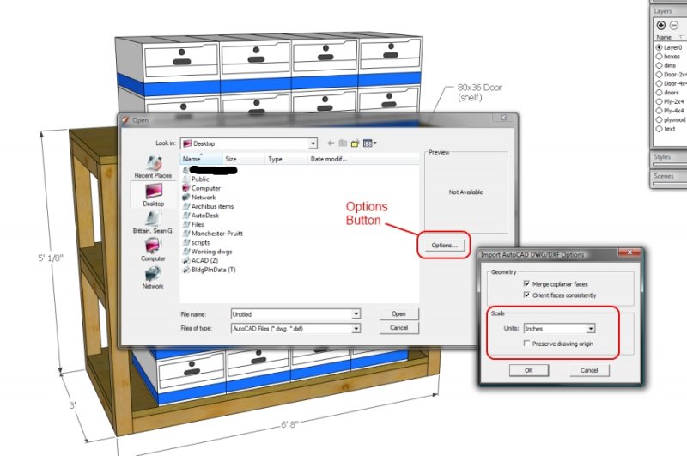Select Public folder in file list
The image size is (687, 456).
coord(196,179)
